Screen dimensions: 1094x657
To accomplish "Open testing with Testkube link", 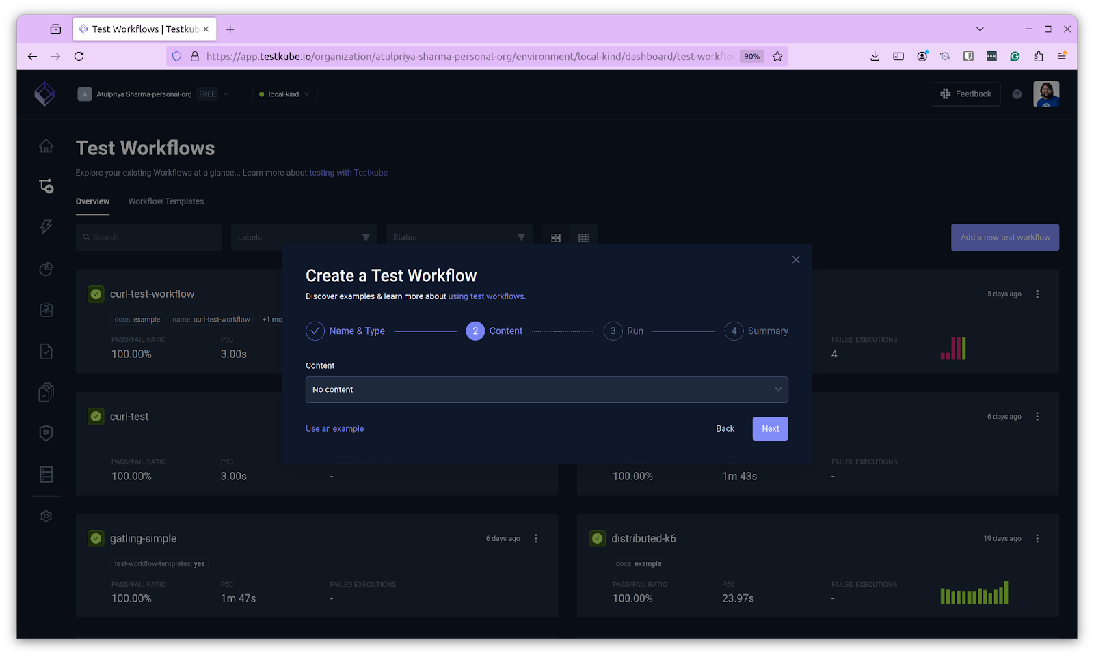I will point(348,173).
